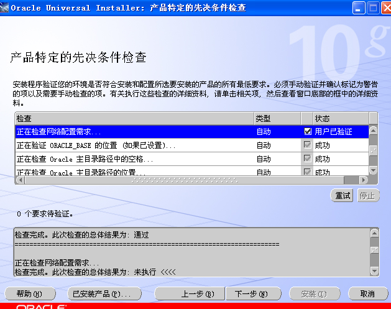Toggle the checkbox for the network configuration check
The height and width of the screenshot is (309, 391).
click(308, 131)
